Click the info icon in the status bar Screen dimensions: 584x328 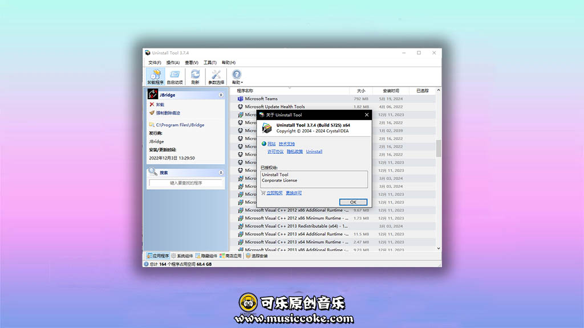[146, 264]
